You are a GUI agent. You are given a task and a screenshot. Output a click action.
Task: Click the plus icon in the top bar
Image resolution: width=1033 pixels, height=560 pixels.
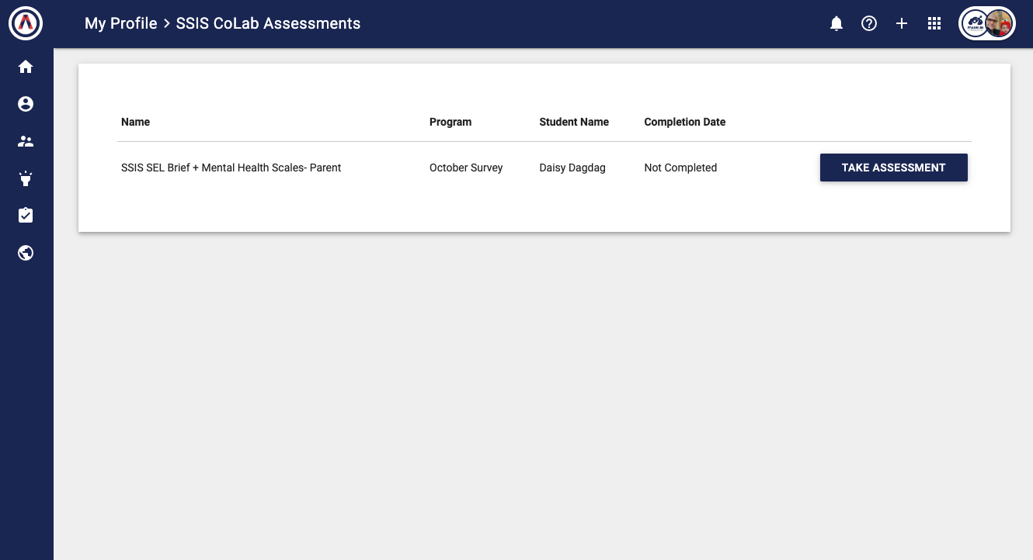[x=902, y=24]
